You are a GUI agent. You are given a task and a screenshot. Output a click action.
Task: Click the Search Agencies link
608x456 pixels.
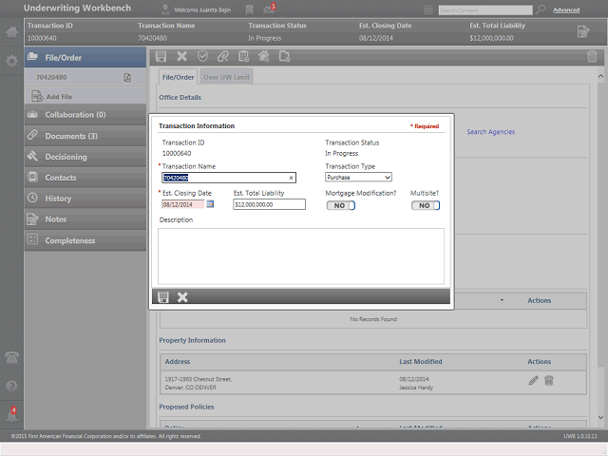click(x=490, y=132)
